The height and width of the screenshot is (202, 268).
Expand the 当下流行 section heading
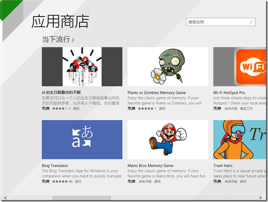point(58,40)
